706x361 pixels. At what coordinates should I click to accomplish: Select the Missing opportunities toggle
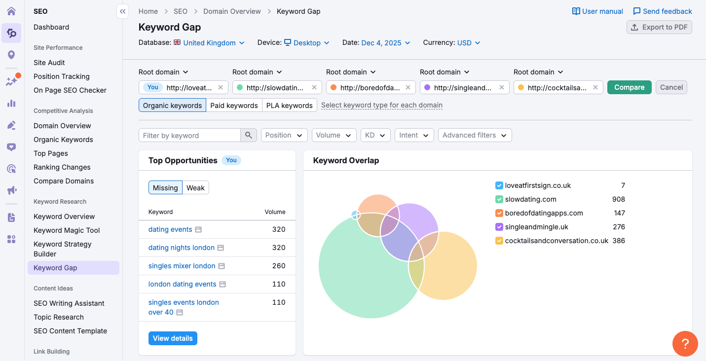[x=165, y=187]
